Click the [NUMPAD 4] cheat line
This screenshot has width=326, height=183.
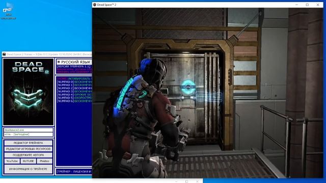click(x=74, y=95)
